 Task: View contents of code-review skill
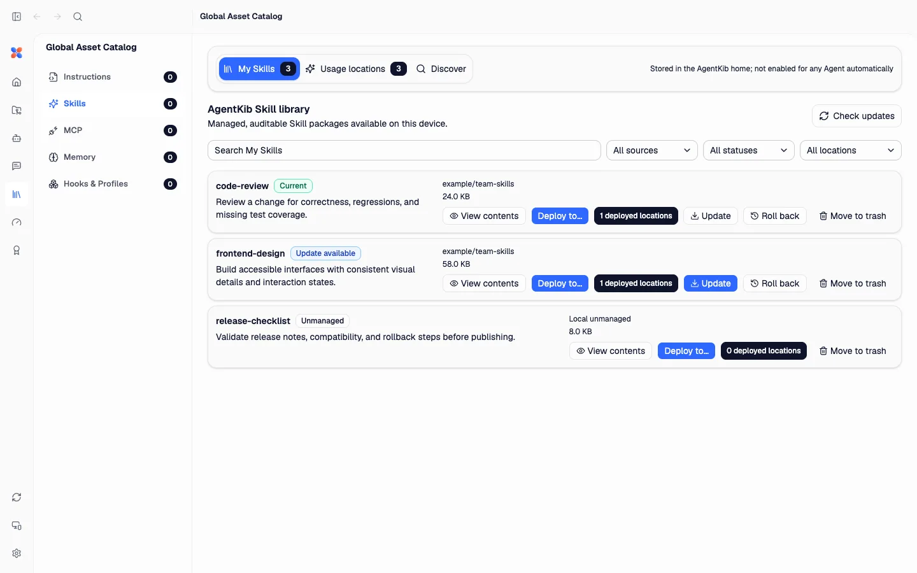(x=484, y=216)
